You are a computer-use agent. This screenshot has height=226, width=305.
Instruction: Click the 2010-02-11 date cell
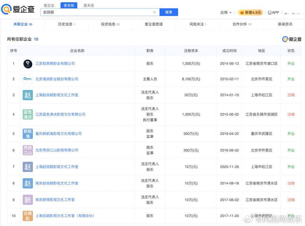point(230,79)
